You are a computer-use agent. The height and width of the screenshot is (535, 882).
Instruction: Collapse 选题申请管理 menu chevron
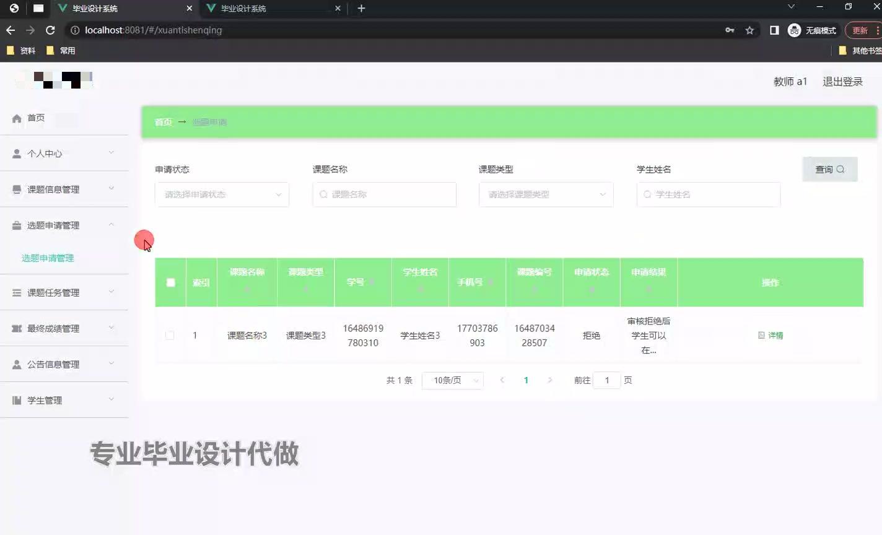[111, 224]
